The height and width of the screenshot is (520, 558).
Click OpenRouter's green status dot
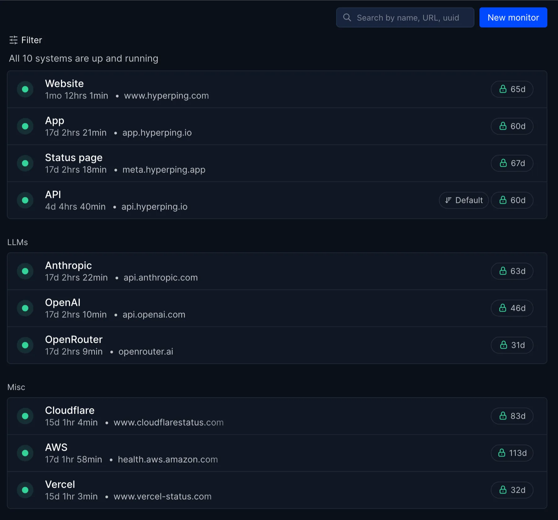pos(25,345)
